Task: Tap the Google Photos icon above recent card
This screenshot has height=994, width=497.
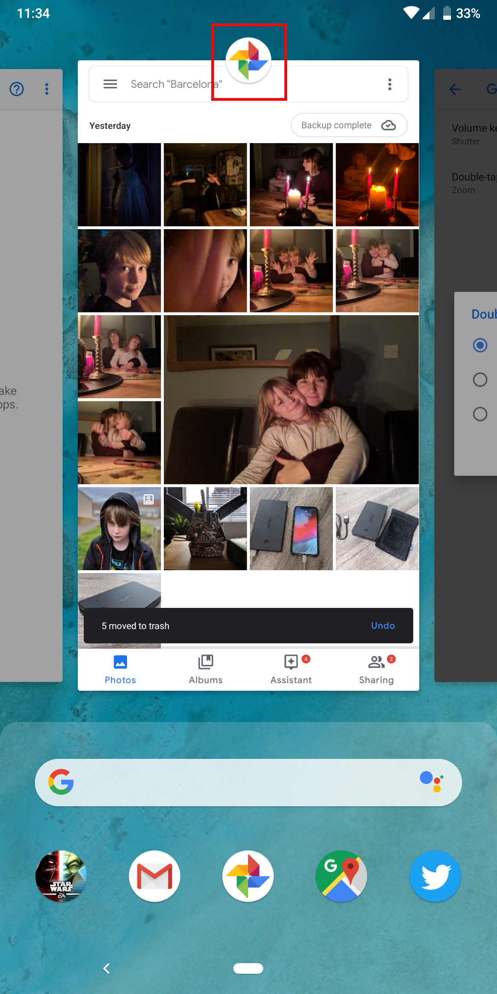Action: [248, 61]
